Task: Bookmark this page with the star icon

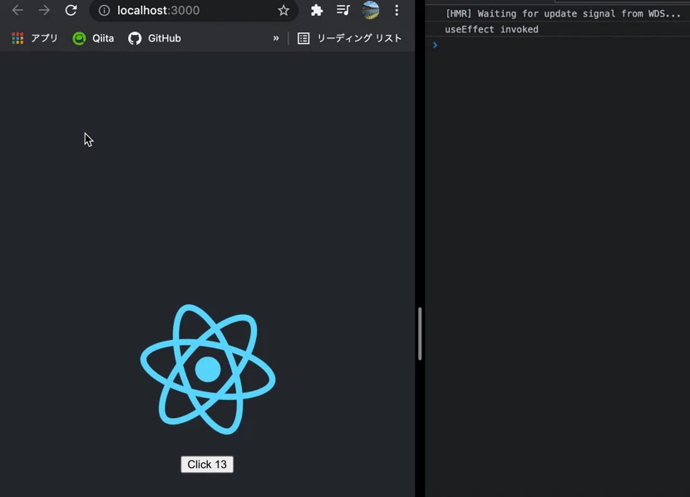Action: coord(283,10)
